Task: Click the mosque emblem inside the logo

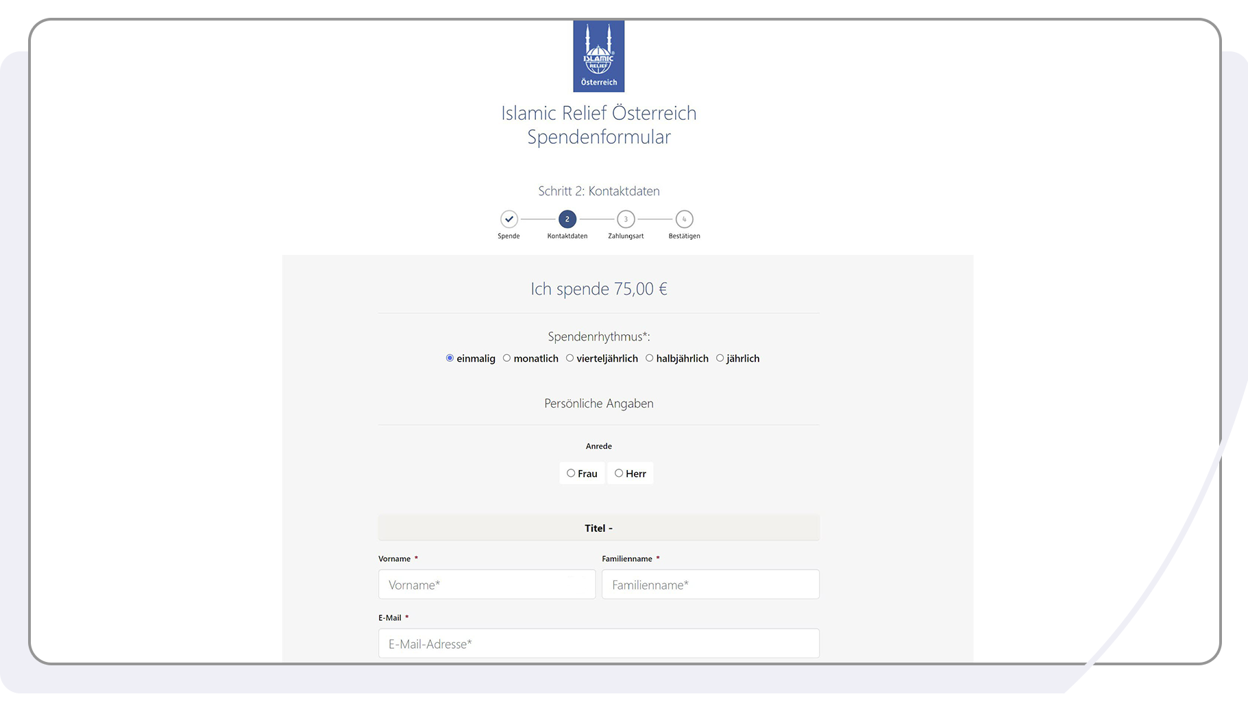Action: [598, 49]
